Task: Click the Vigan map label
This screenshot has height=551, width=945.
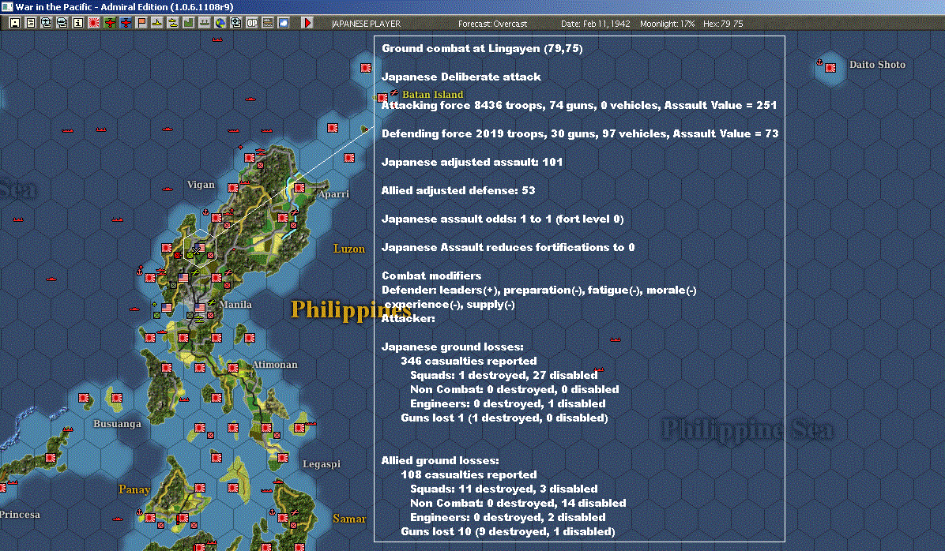Action: point(201,184)
